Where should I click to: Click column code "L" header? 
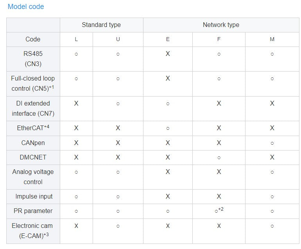(76, 39)
